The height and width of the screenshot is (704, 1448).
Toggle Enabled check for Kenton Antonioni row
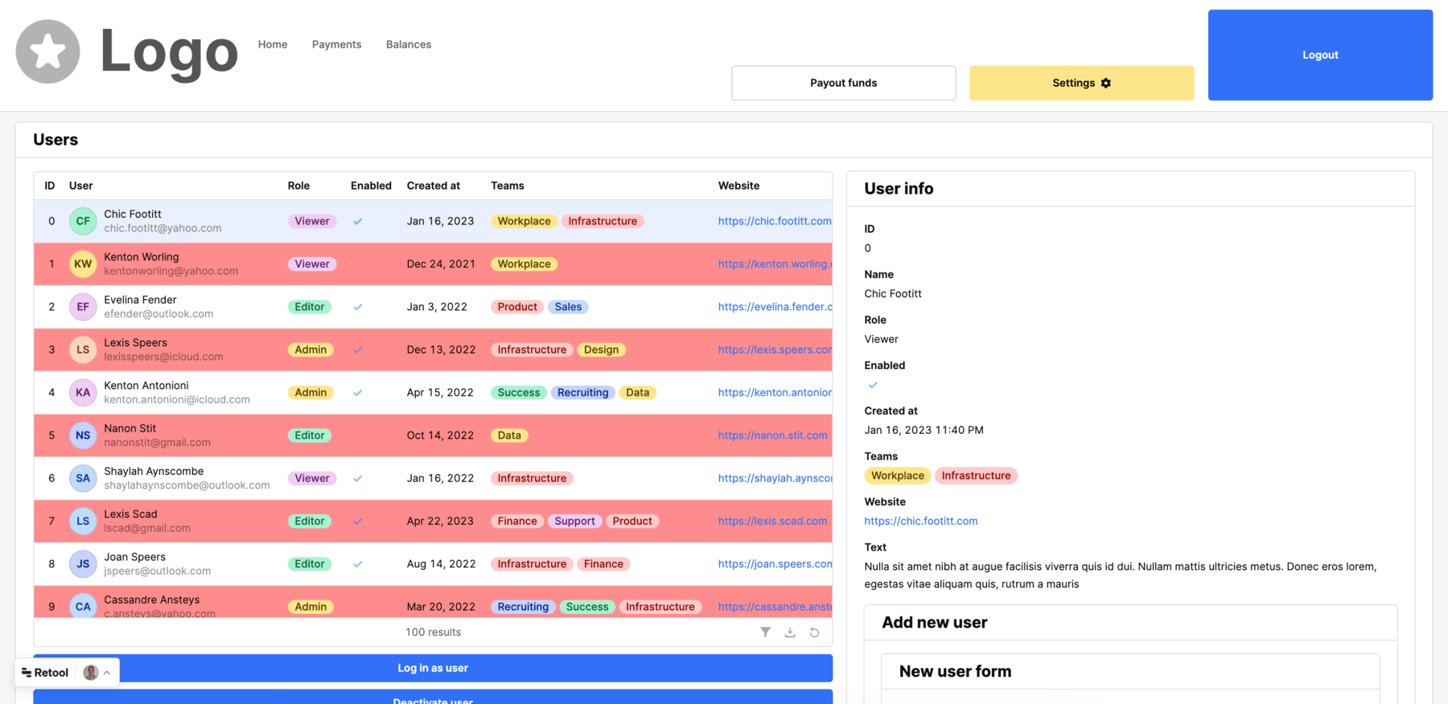[358, 392]
